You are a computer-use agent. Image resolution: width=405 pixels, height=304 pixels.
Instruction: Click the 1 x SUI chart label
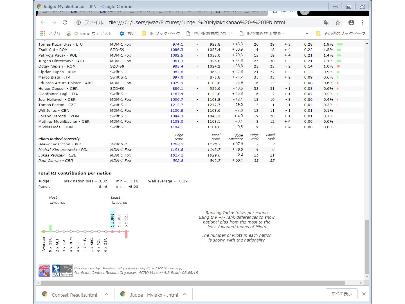[x=119, y=221]
